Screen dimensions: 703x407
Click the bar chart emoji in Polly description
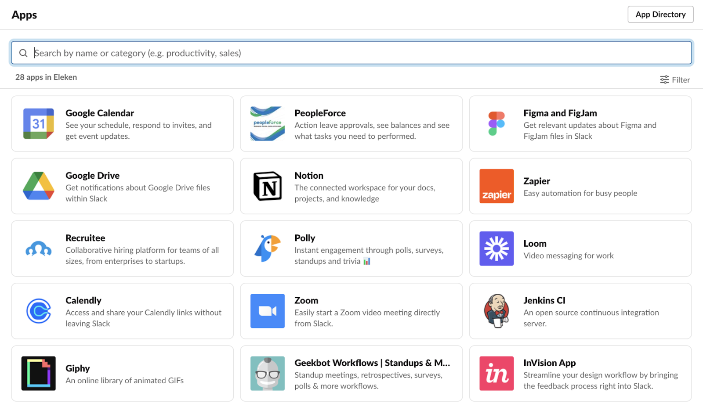tap(367, 261)
